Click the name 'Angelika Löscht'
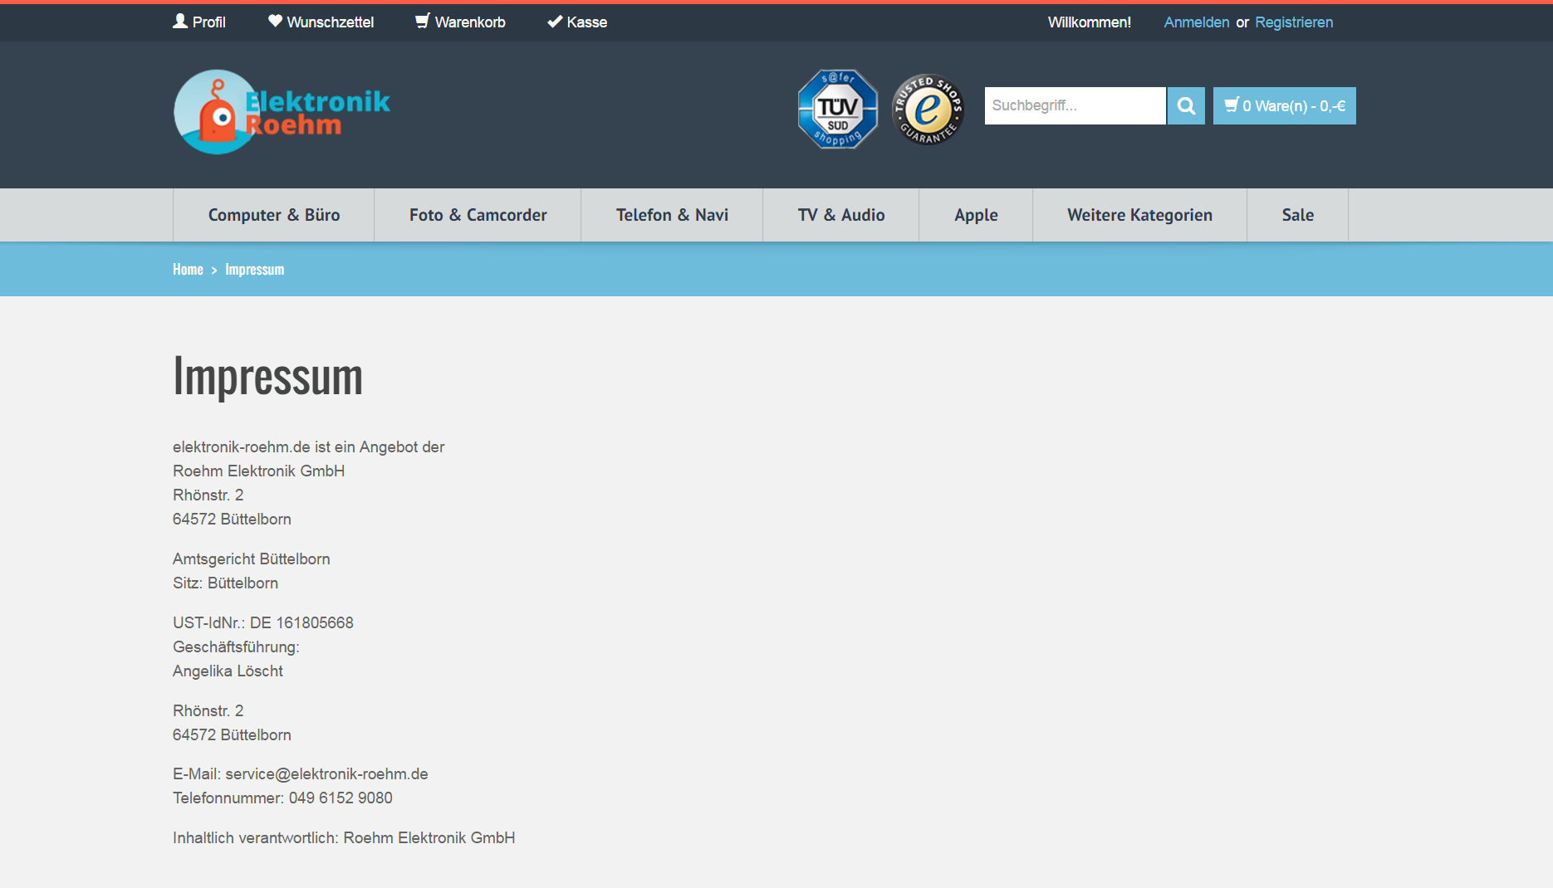Viewport: 1553px width, 888px height. (228, 671)
